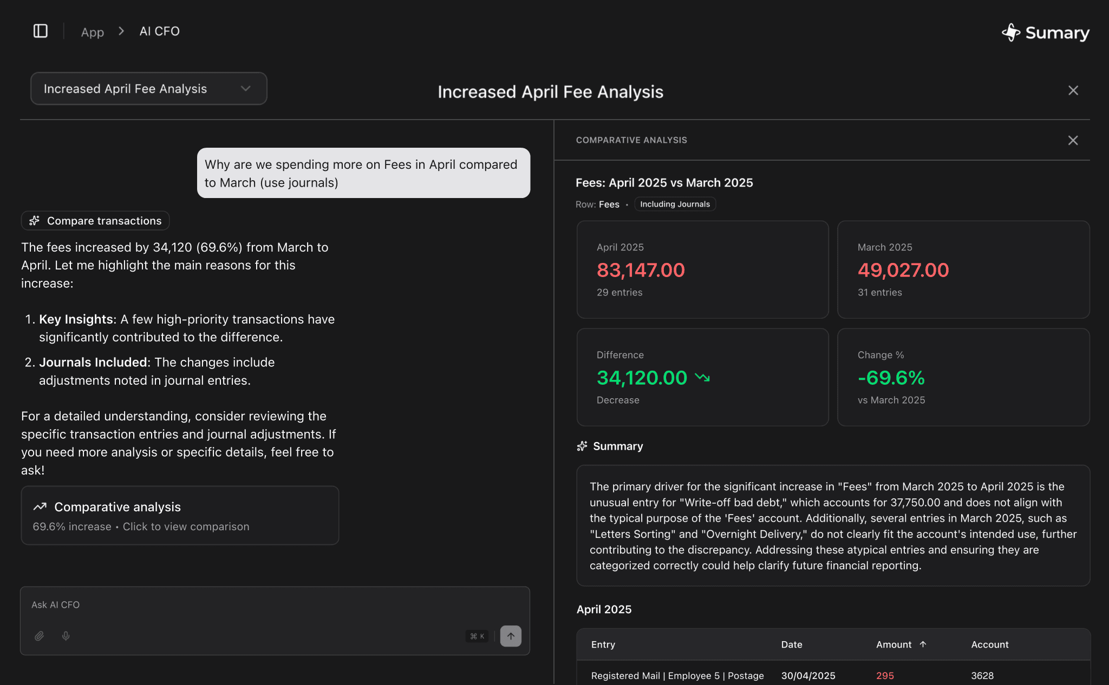Close the Comparative Analysis panel
Screen dimensions: 1109x685
(1073, 140)
